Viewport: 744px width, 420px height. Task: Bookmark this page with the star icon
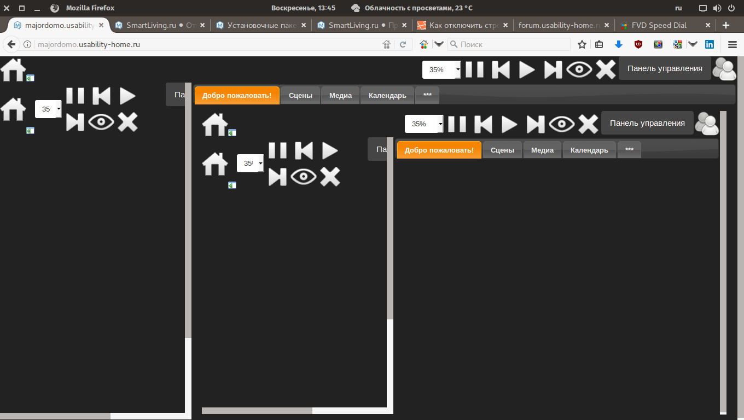(x=582, y=44)
